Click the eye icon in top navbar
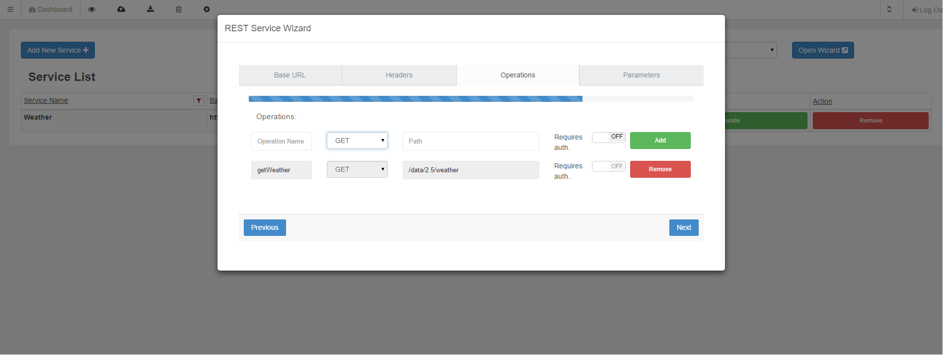Image resolution: width=943 pixels, height=355 pixels. 91,9
